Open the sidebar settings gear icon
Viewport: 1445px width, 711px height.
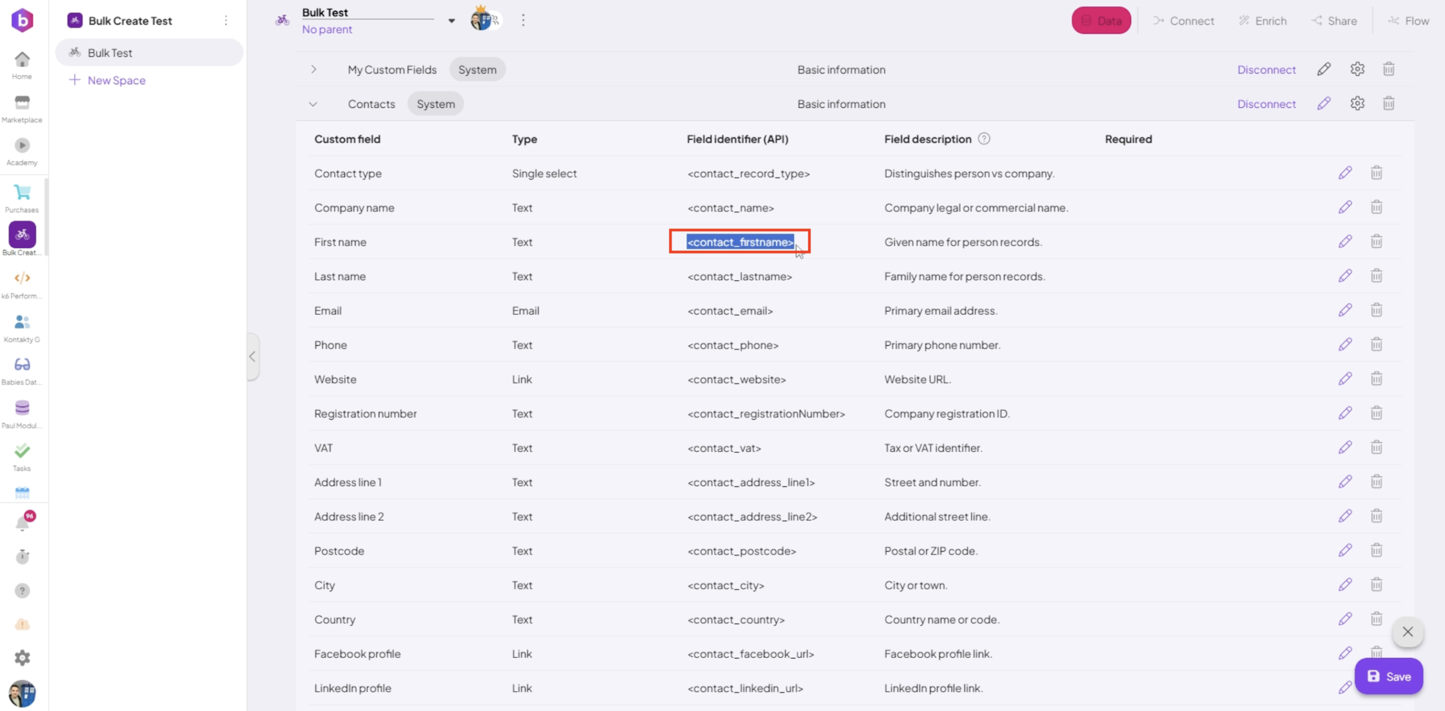pos(22,657)
